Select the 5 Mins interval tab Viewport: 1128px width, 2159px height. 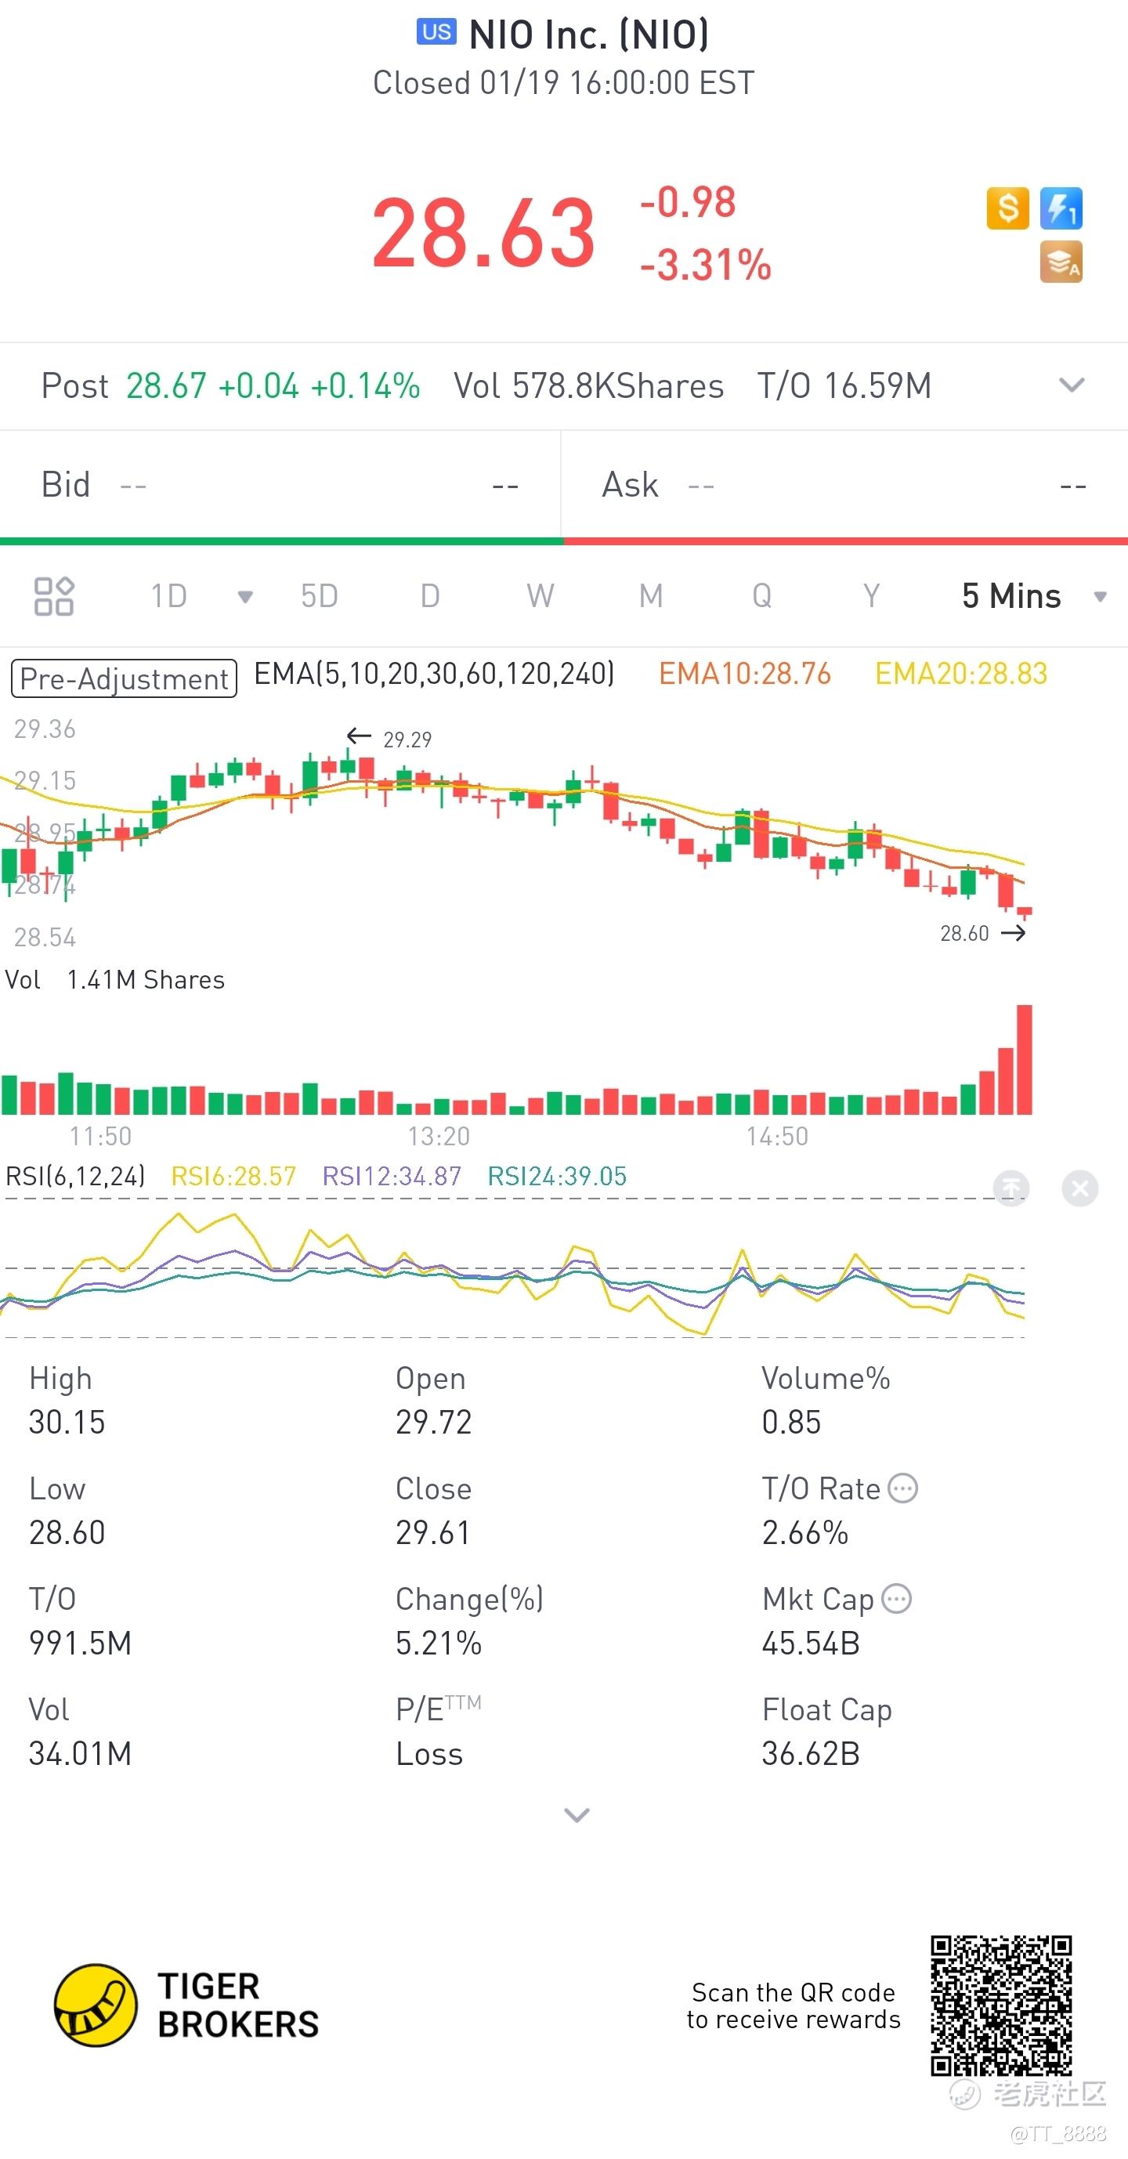1011,596
